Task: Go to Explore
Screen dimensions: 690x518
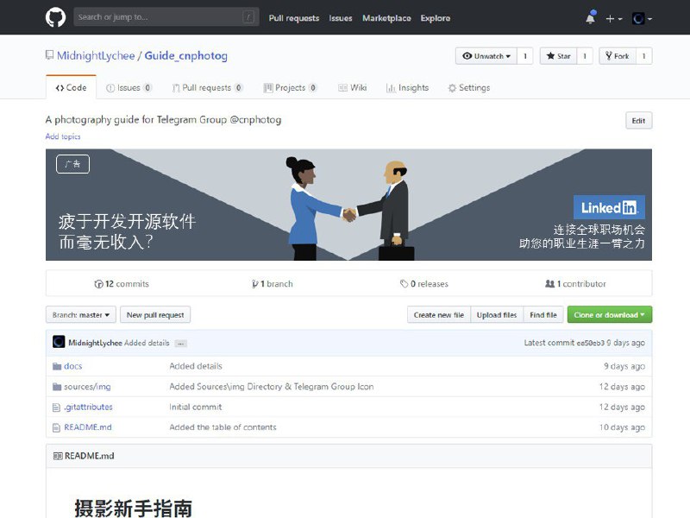Action: click(436, 18)
